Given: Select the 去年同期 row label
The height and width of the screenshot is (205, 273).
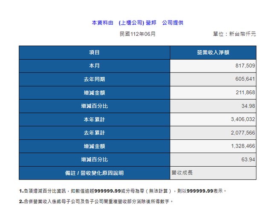Looking at the screenshot, I should [94, 79].
